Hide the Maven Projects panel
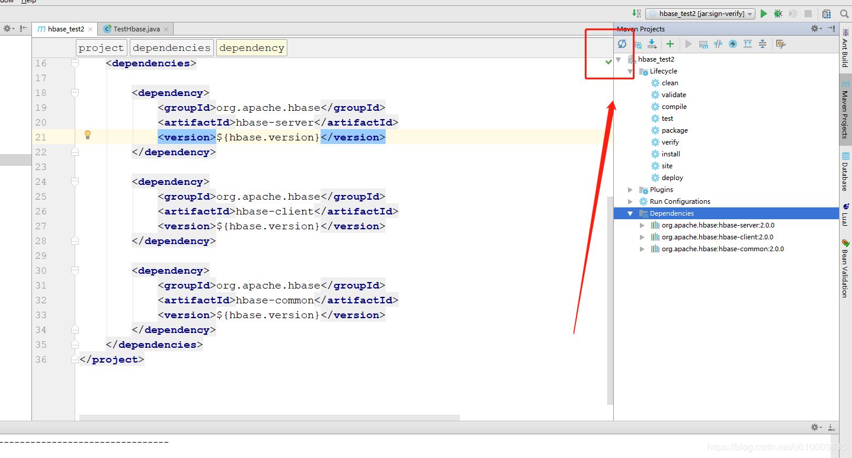 coord(831,28)
